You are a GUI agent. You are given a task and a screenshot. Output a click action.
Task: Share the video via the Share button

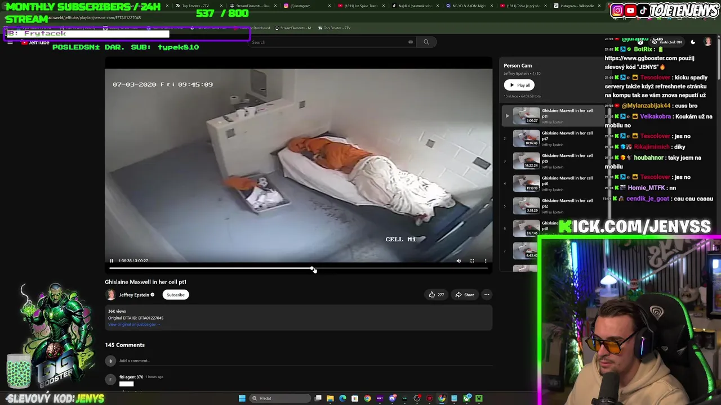(x=465, y=295)
